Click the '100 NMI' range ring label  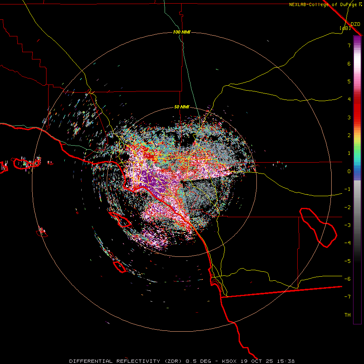[182, 32]
